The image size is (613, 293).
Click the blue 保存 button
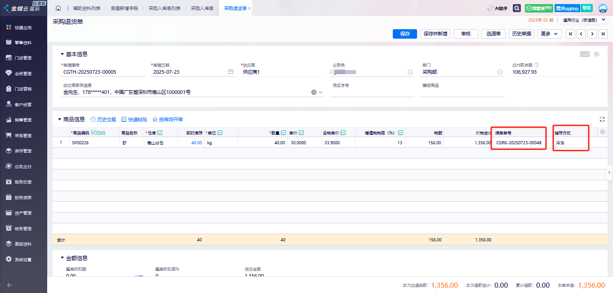[405, 34]
